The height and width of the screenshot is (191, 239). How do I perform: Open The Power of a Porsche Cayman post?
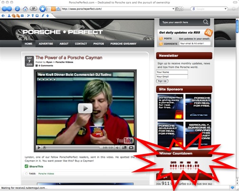point(69,57)
